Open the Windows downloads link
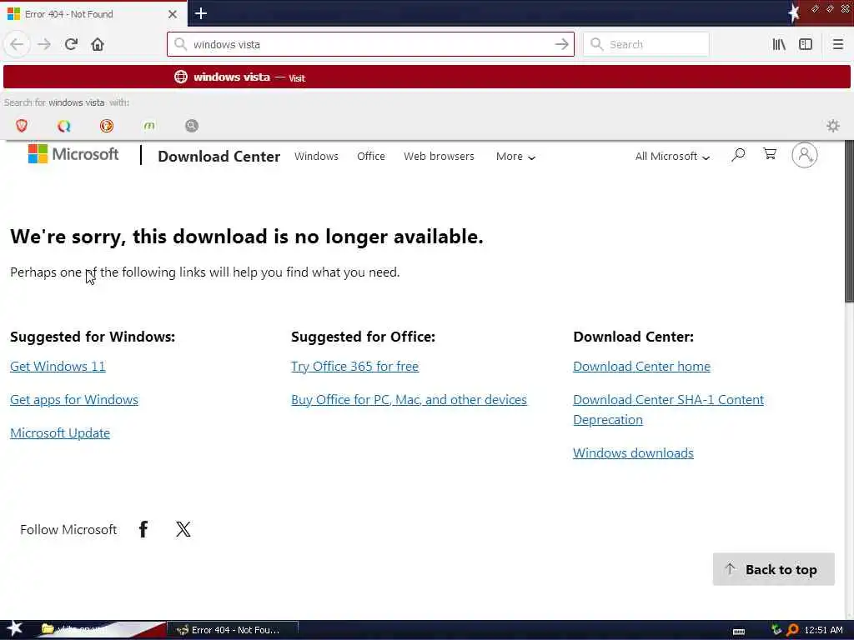 [x=634, y=452]
